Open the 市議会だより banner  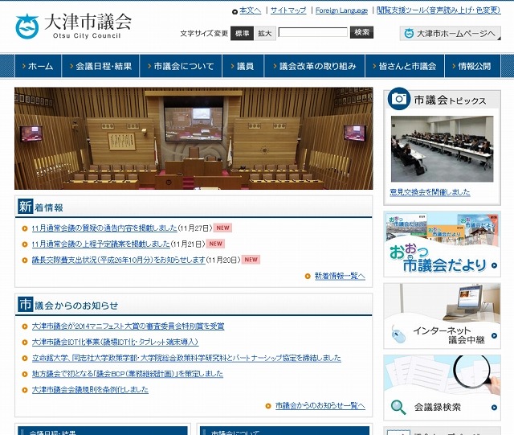click(x=442, y=243)
